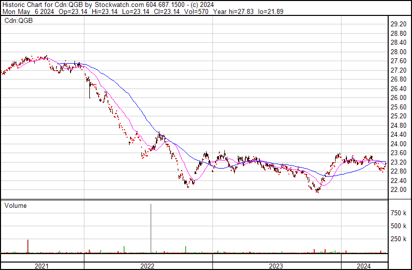Select the 2021 year marker on time axis
The height and width of the screenshot is (270, 412).
point(42,266)
